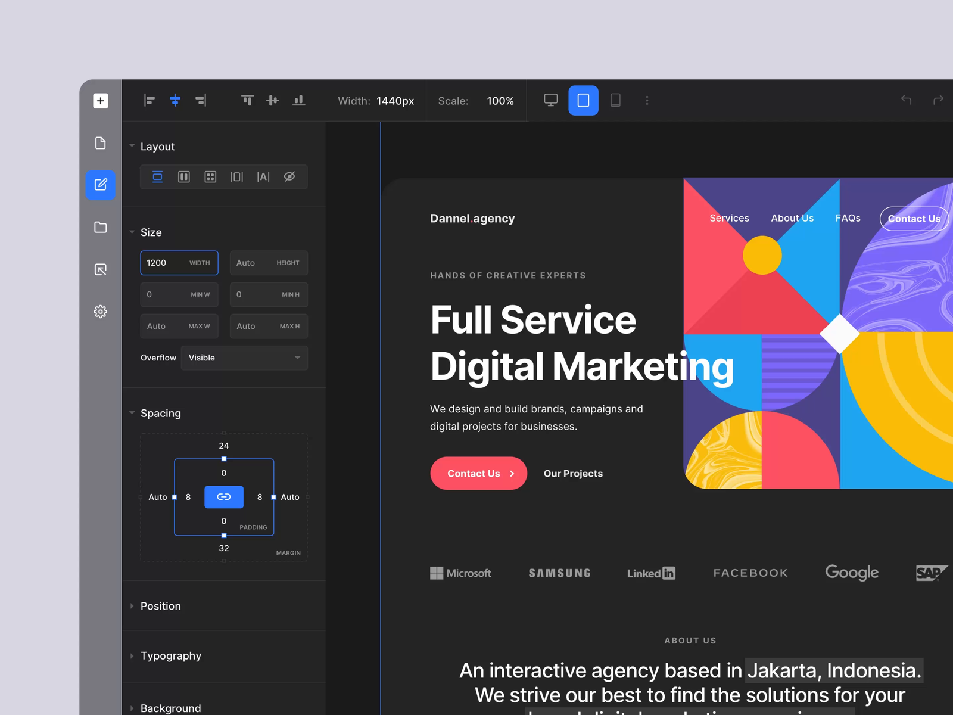Click the Our Projects link
The height and width of the screenshot is (715, 953).
(x=572, y=473)
